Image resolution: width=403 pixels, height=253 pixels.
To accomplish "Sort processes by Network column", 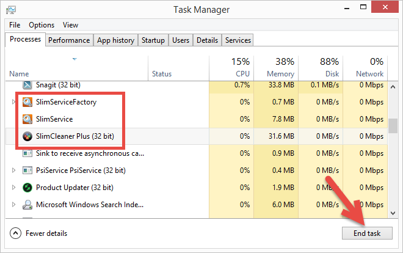I will click(x=365, y=68).
